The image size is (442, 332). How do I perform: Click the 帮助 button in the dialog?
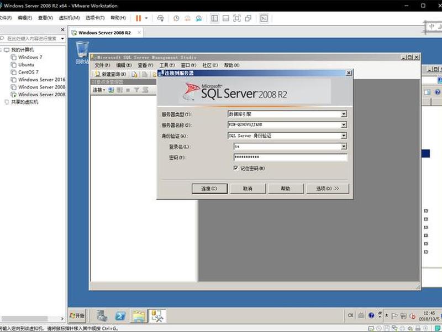tap(286, 189)
